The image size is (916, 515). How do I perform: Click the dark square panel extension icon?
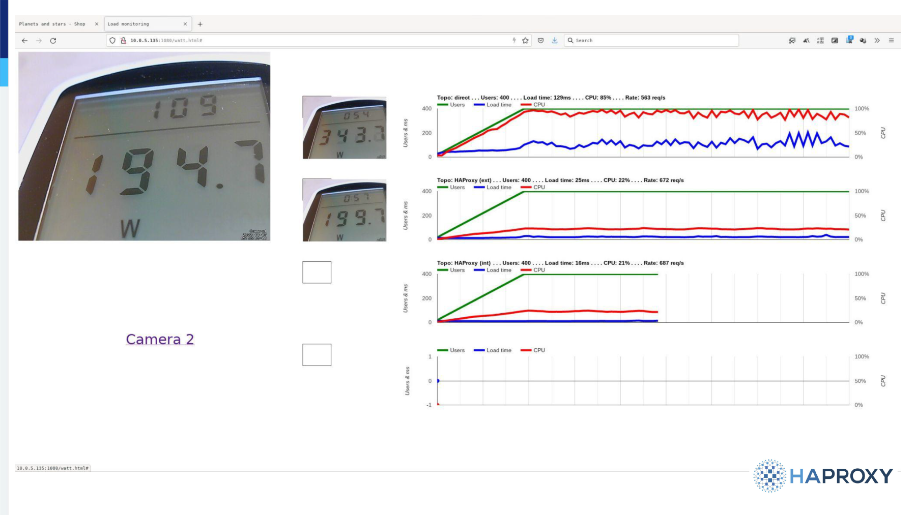pos(835,40)
